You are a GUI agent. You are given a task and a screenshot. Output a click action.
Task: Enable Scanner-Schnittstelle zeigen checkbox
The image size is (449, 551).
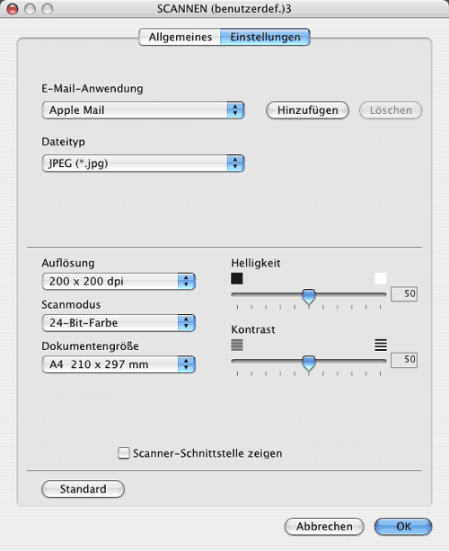(x=123, y=453)
